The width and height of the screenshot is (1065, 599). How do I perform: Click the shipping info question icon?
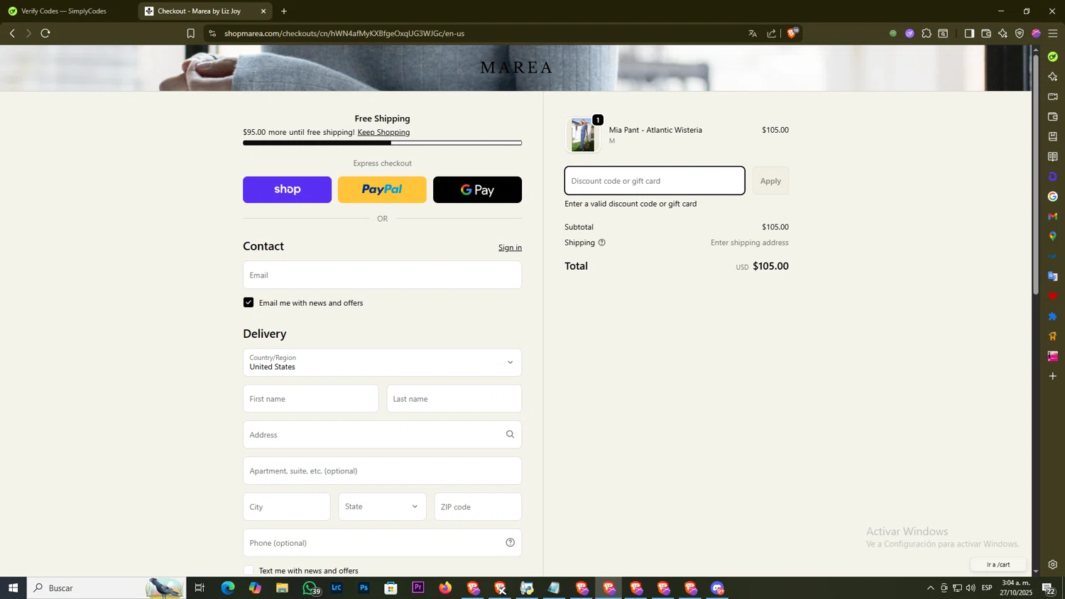point(602,243)
